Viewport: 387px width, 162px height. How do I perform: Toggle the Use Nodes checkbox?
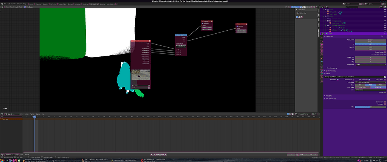pyautogui.click(x=25, y=7)
